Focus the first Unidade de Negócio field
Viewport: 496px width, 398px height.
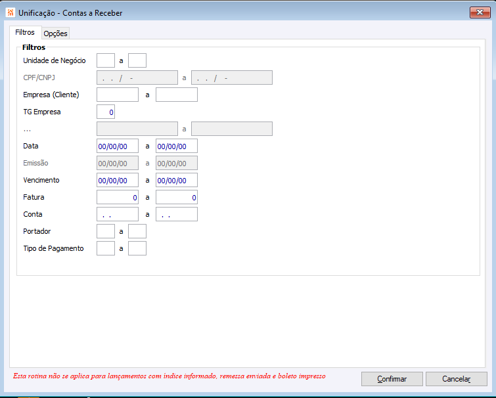[106, 60]
